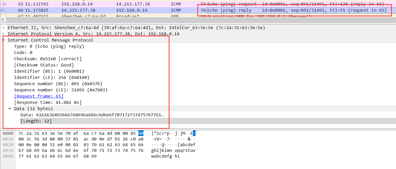Click hex offset 0000 in bytes pane

(x=8, y=133)
